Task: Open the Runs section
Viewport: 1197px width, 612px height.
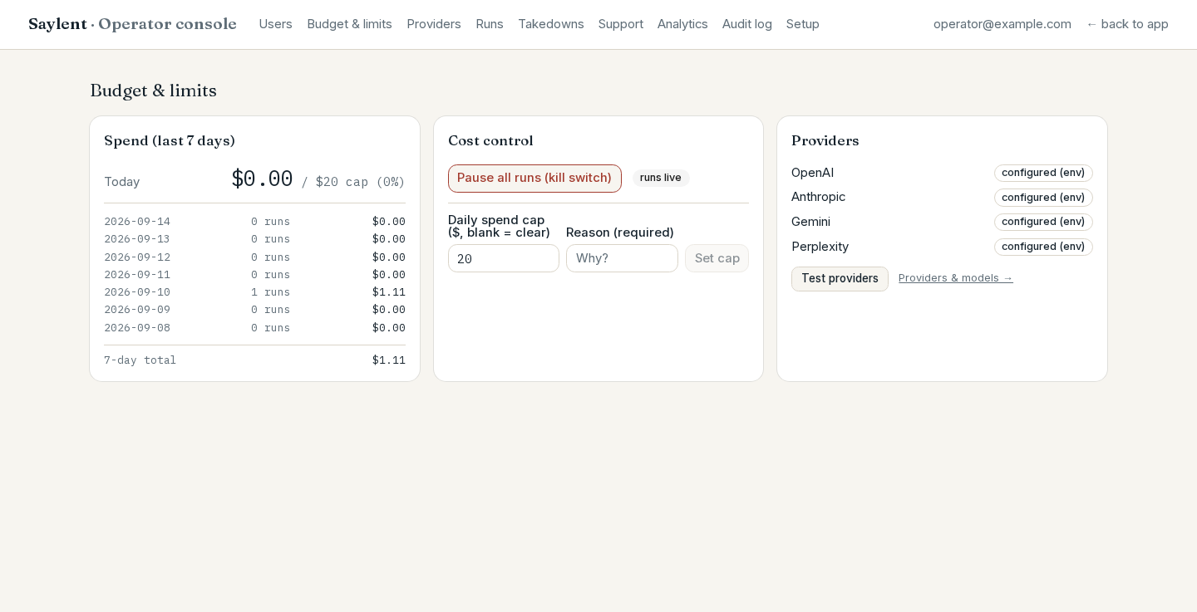Action: [x=490, y=24]
